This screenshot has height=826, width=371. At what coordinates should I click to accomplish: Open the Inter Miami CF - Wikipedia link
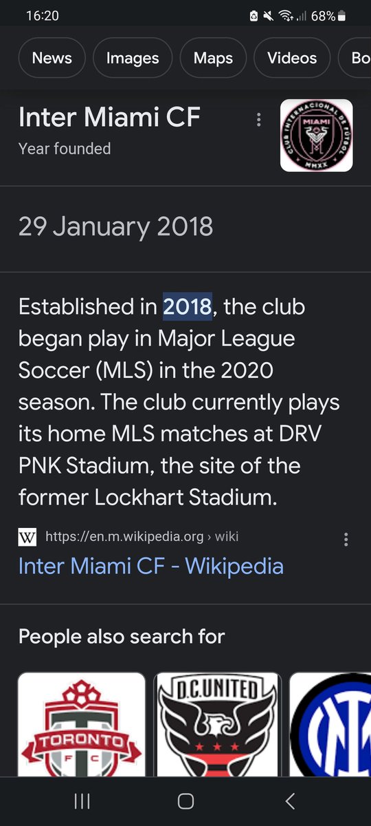click(x=151, y=566)
